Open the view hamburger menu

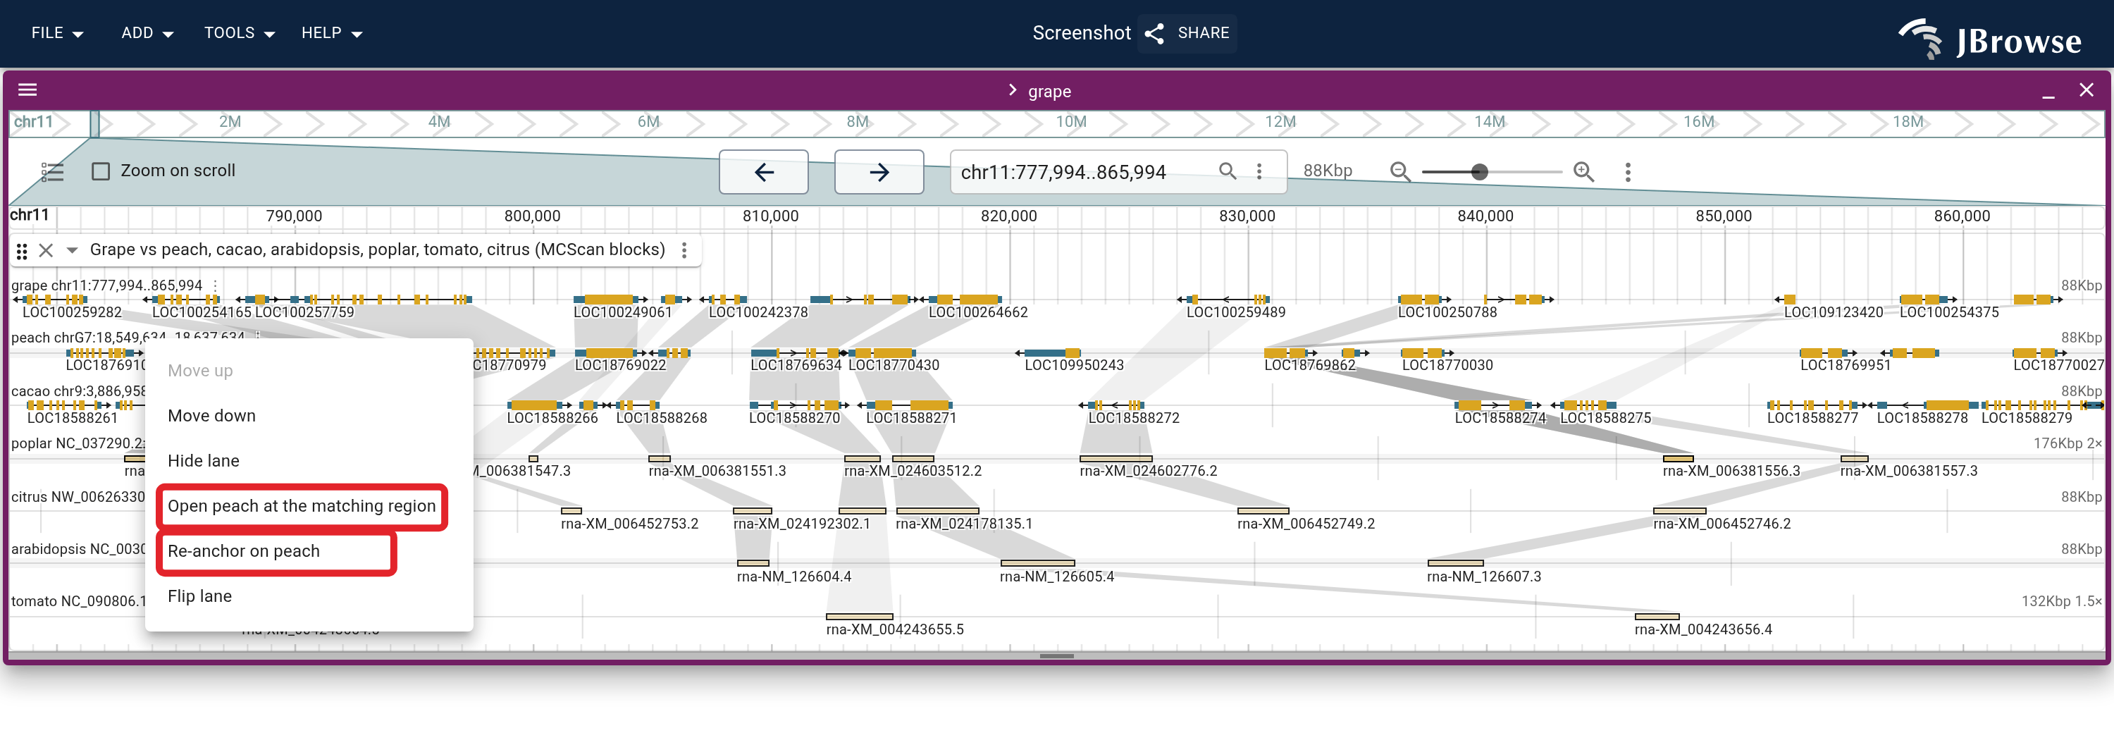point(28,90)
